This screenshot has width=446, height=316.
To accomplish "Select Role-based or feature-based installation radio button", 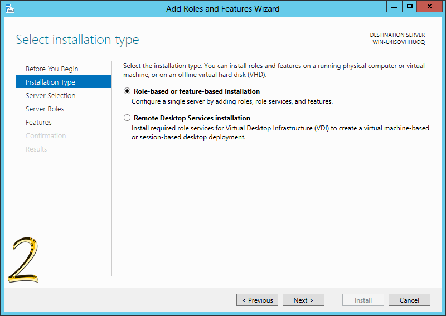I will pyautogui.click(x=127, y=91).
